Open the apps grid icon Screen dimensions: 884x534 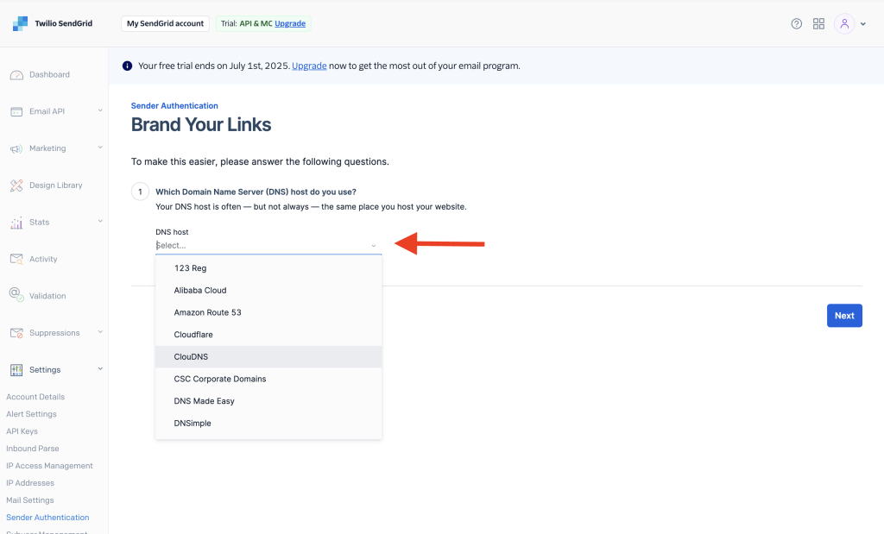(x=819, y=23)
